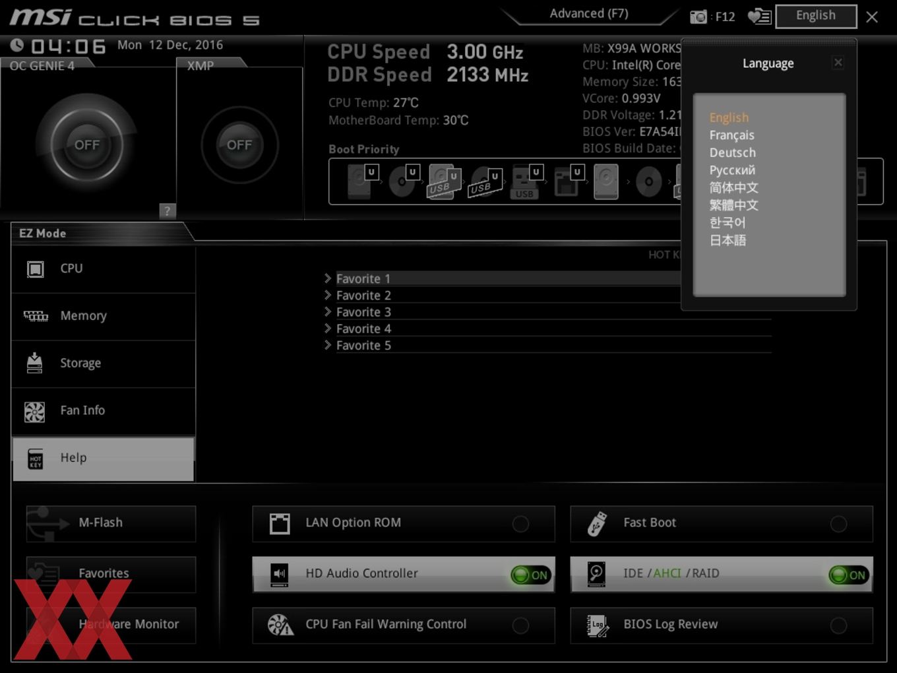Expand the Favorite 2 chevron
This screenshot has width=897, height=673.
point(328,295)
